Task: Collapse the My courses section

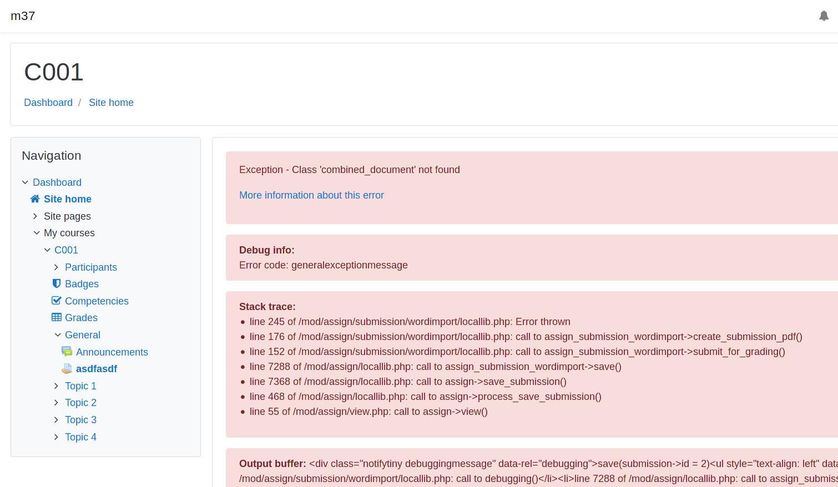Action: point(37,232)
